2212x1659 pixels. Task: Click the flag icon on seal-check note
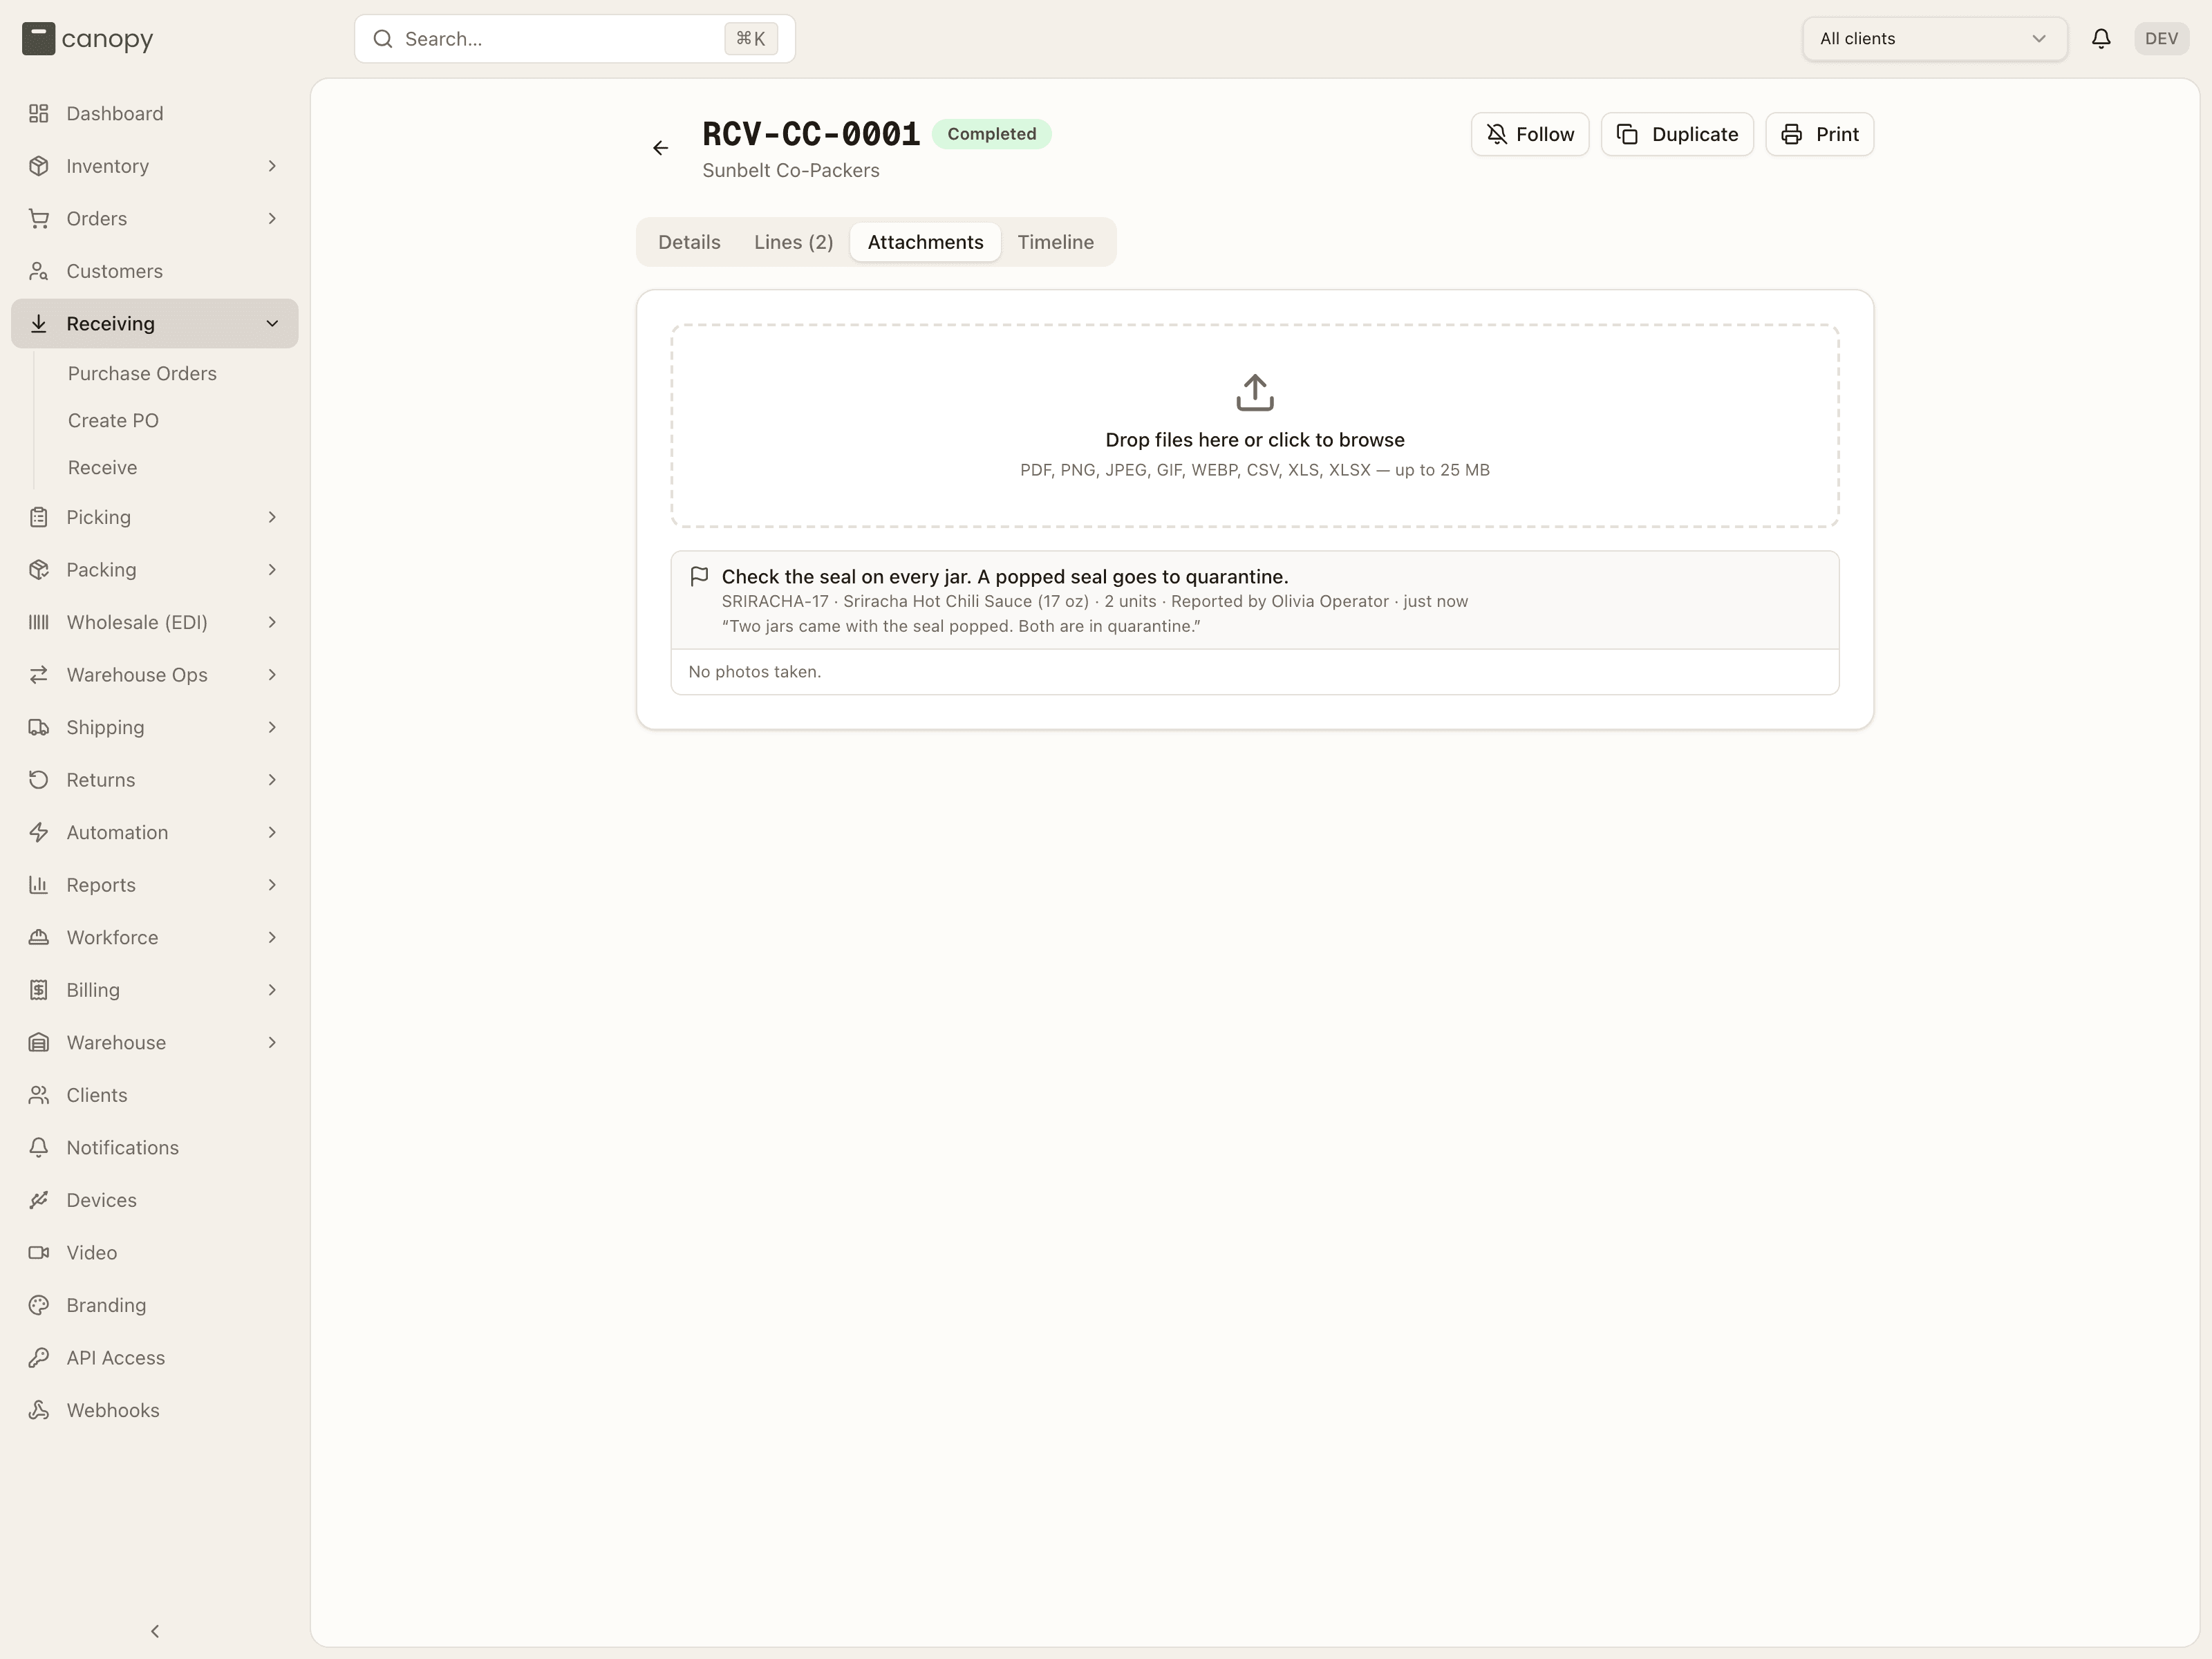tap(699, 576)
